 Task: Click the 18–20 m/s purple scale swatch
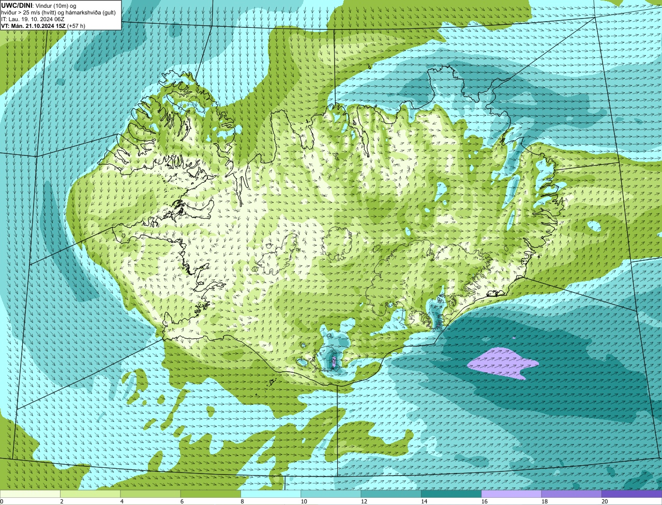[571, 494]
